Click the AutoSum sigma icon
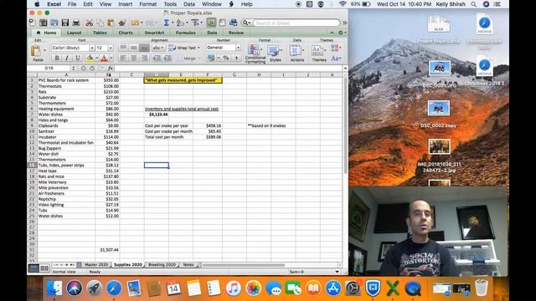This screenshot has height=301, width=536. coord(166,23)
